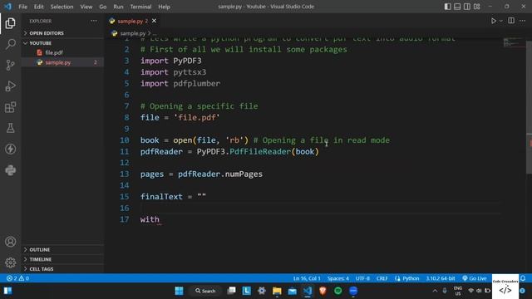Split the editor right
This screenshot has height=299, width=532.
(x=511, y=21)
